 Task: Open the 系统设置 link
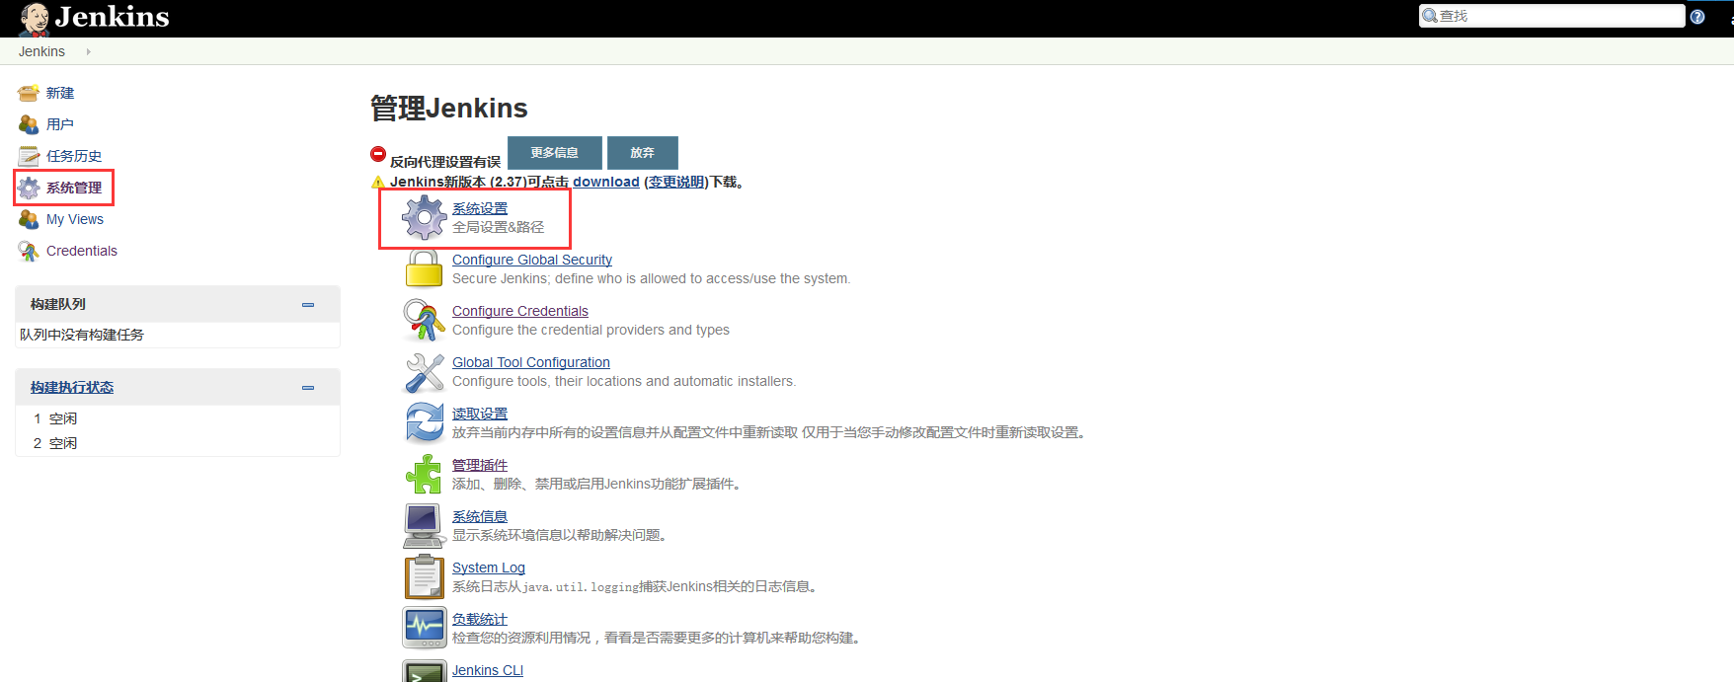(x=480, y=208)
